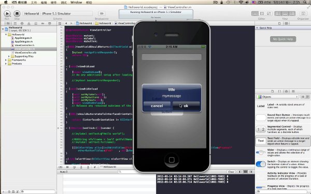Expand the Products folder

[x=6, y=64]
